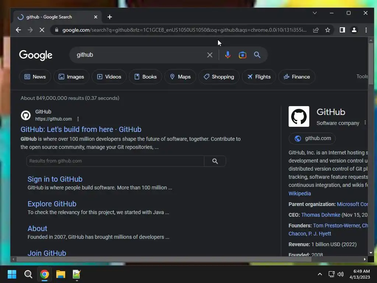
Task: Open Thomas Dohmke CEO link
Action: point(321,215)
